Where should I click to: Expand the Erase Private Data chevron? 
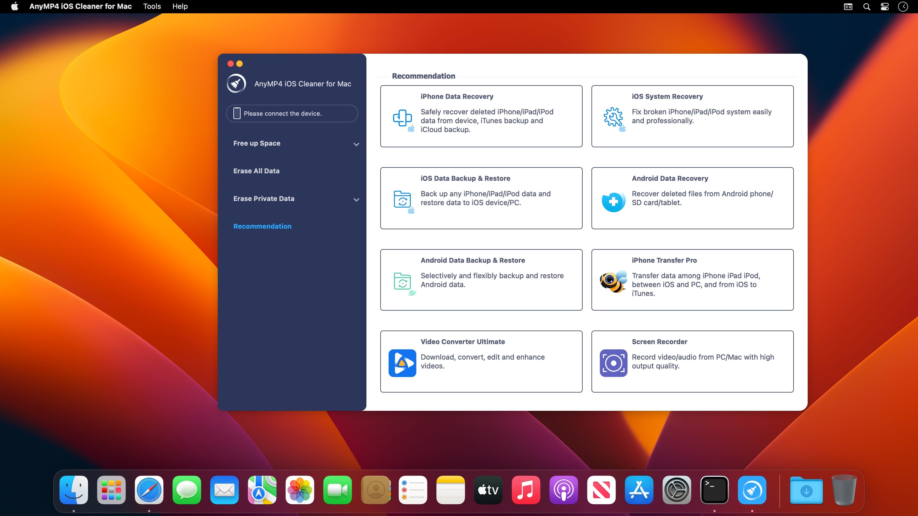(x=356, y=200)
